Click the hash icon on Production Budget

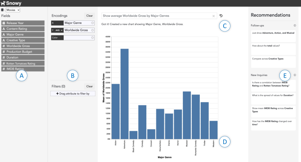4,52
